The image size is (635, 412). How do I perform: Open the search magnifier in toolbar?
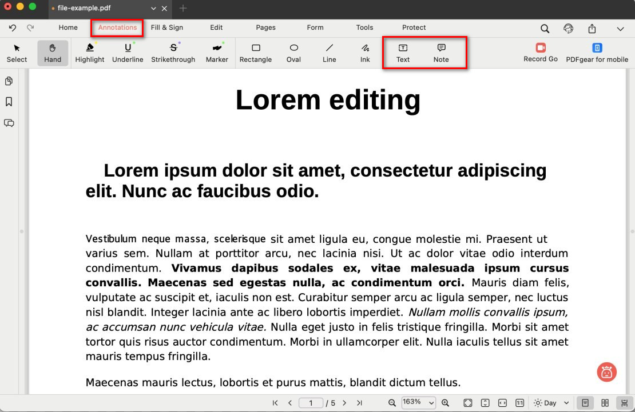545,29
